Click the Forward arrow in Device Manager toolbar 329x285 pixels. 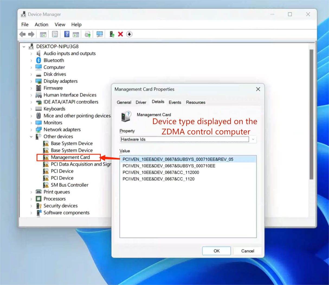(31, 34)
